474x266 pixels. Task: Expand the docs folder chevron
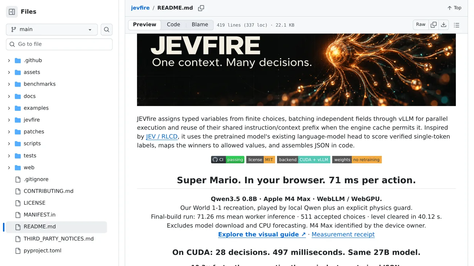pos(9,96)
